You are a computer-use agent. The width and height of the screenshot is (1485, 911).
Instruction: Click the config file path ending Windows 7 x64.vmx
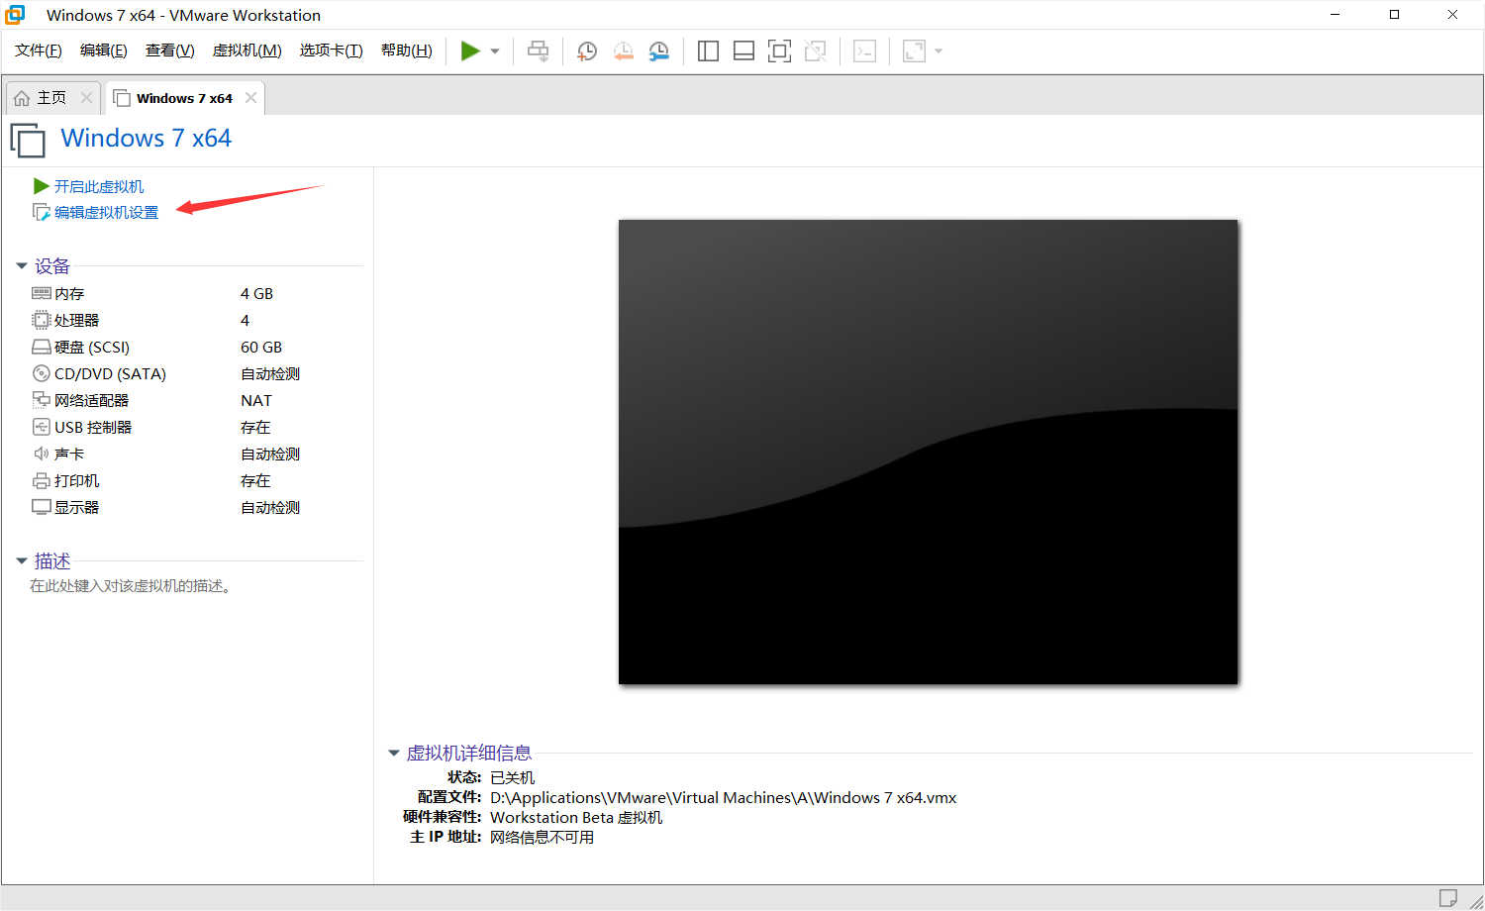click(723, 797)
